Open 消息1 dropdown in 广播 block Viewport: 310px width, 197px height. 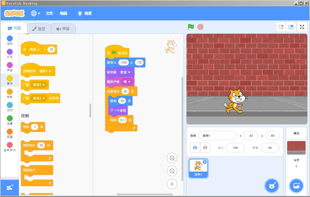coord(39,85)
